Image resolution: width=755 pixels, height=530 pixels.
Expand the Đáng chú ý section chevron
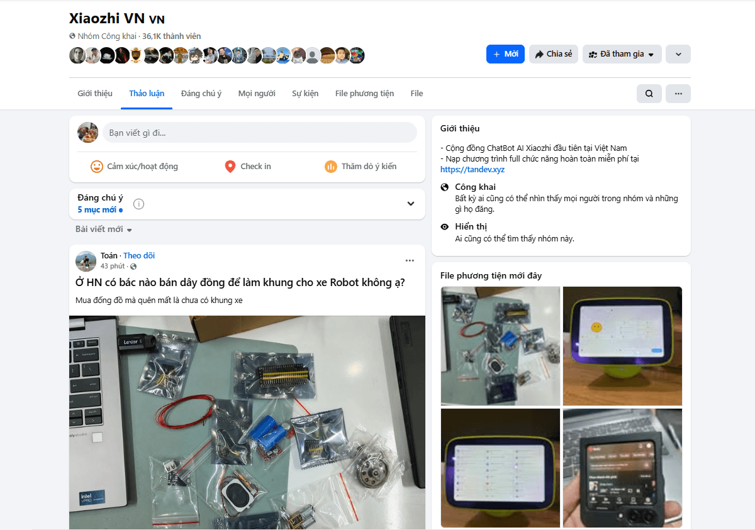click(411, 204)
